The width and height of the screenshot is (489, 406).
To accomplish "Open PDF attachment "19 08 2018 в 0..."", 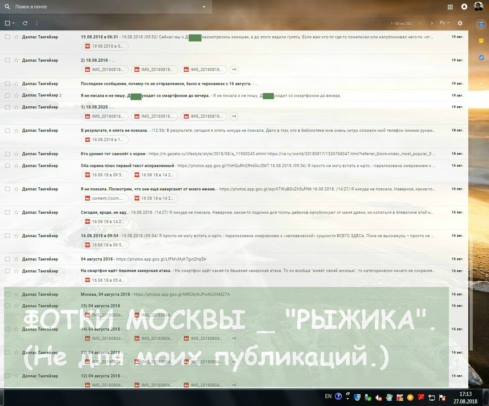I will (105, 46).
